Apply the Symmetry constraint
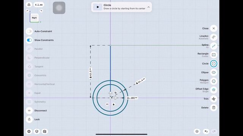 [29, 102]
